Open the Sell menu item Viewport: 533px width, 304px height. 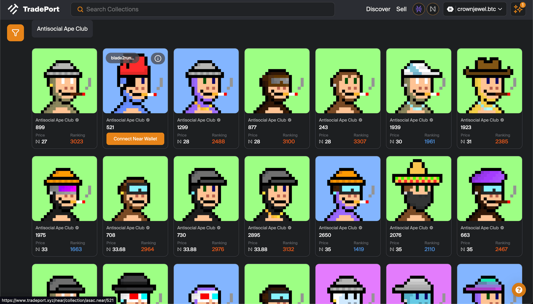tap(401, 9)
